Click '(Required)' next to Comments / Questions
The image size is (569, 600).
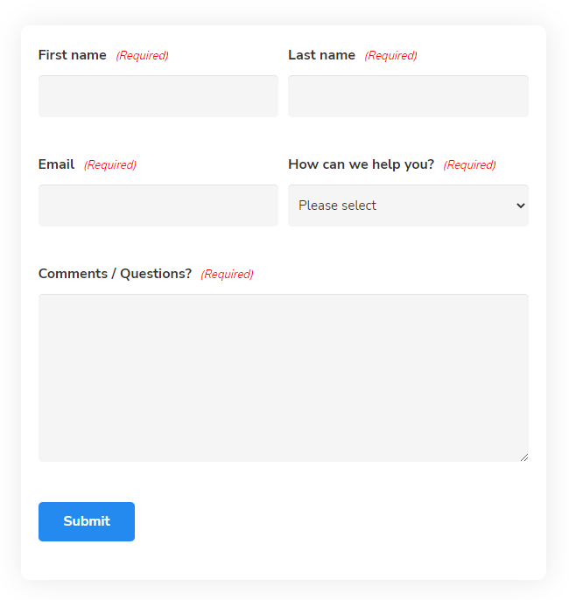pos(227,275)
